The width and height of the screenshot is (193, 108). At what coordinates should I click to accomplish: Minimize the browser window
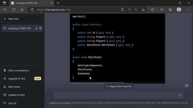pos(171,3)
